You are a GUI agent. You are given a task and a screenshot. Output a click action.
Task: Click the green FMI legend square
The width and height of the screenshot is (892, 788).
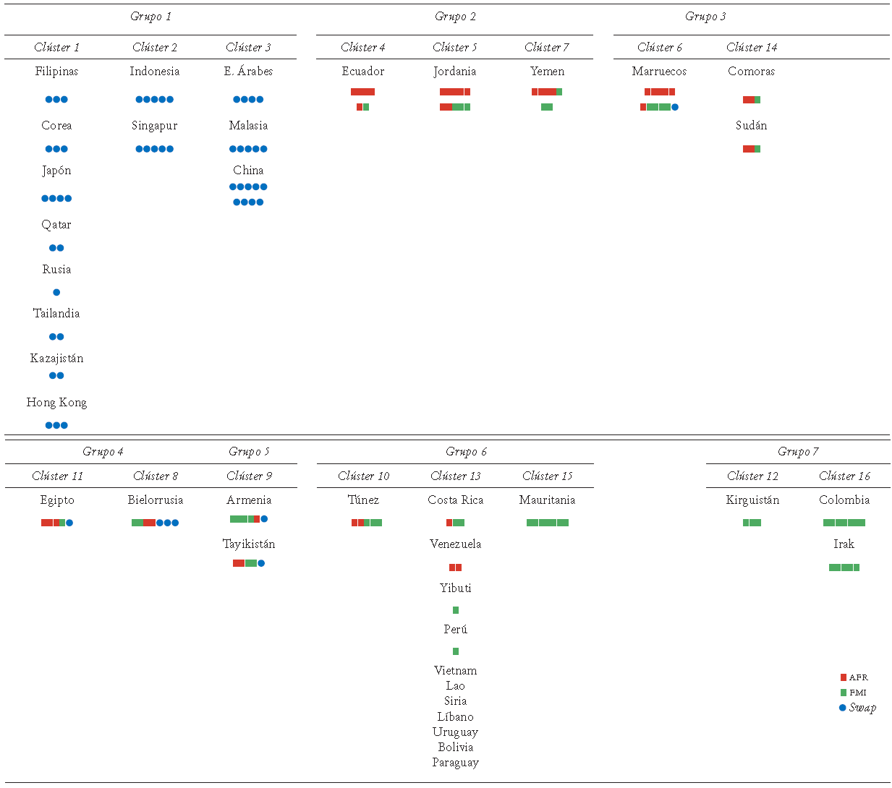coord(843,693)
